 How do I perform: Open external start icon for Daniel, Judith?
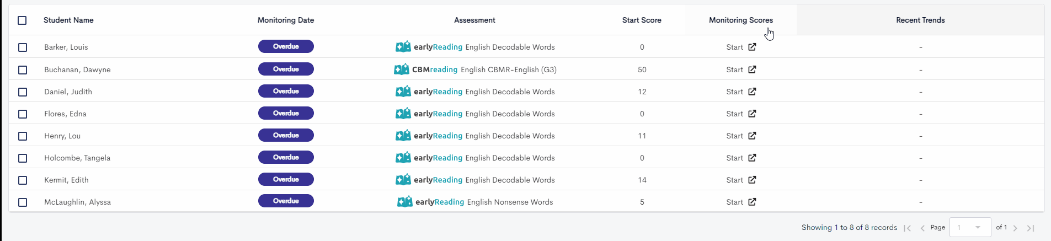pos(752,92)
